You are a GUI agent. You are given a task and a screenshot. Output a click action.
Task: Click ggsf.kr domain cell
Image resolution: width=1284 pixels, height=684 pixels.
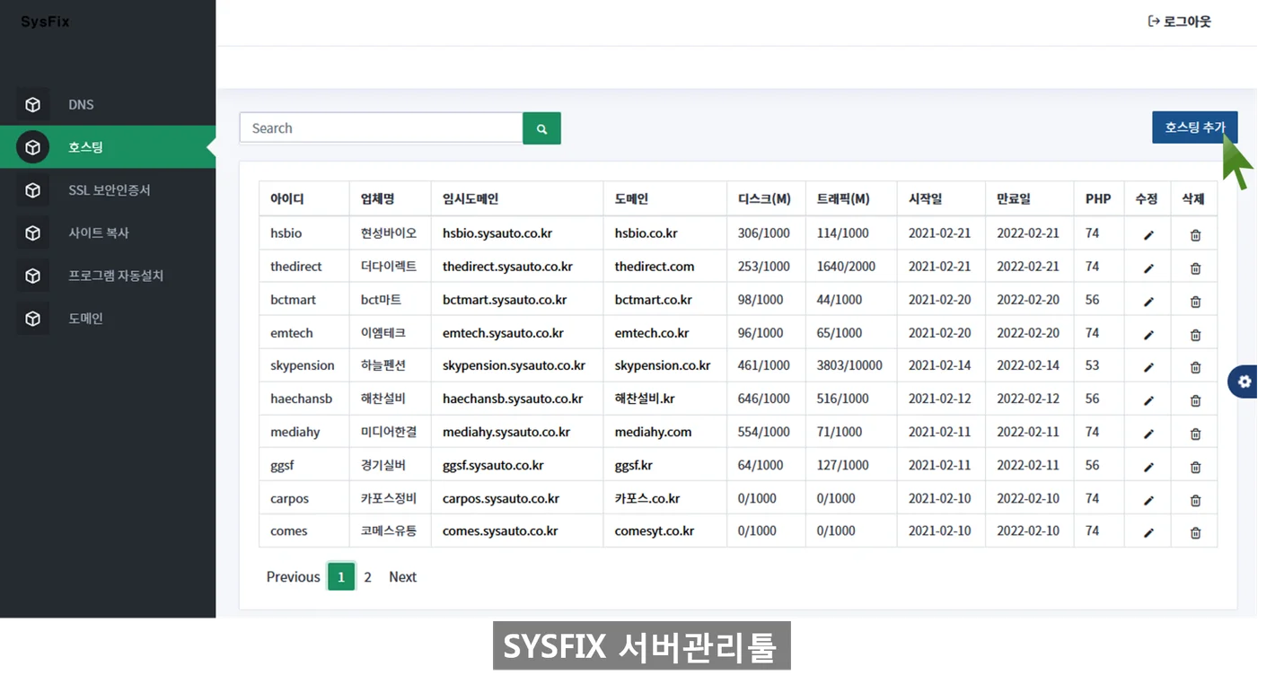pos(634,465)
